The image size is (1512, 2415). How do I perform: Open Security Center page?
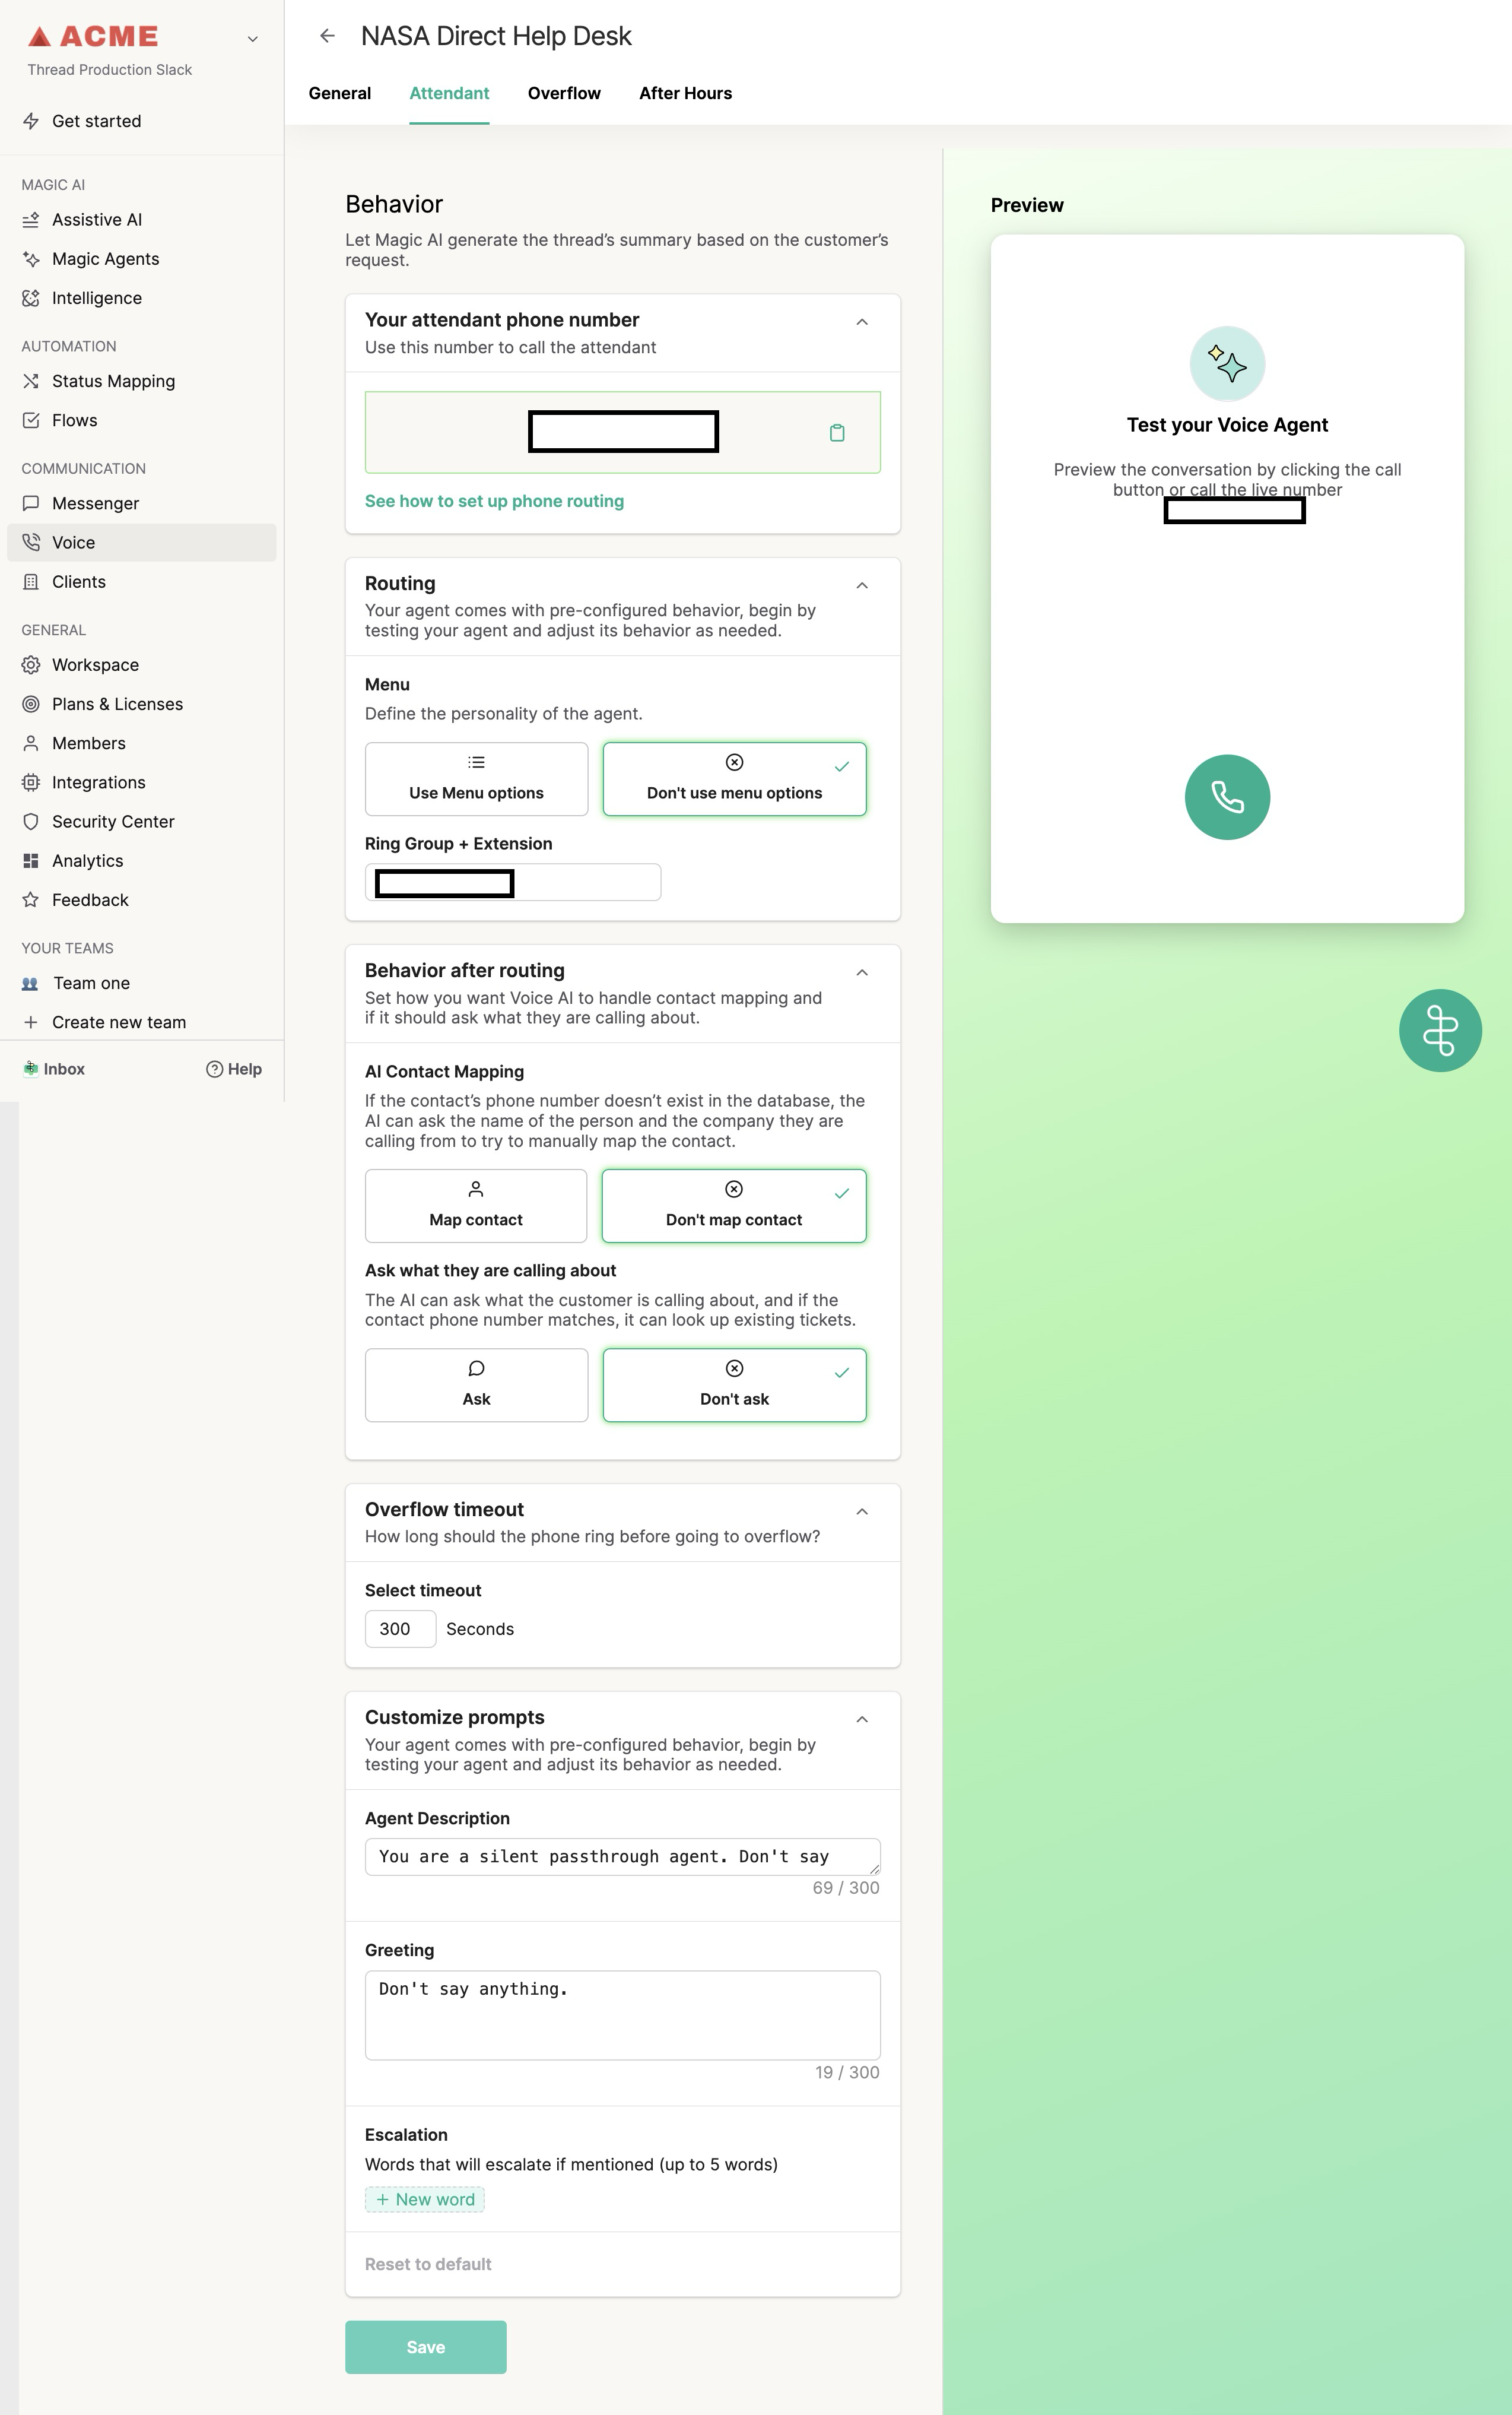(113, 822)
